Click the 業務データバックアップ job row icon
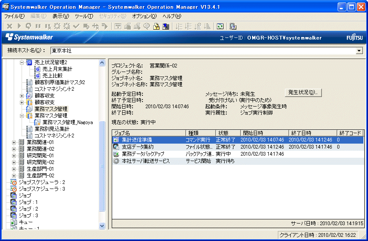Screen dimensions: 368x241 coord(116,154)
